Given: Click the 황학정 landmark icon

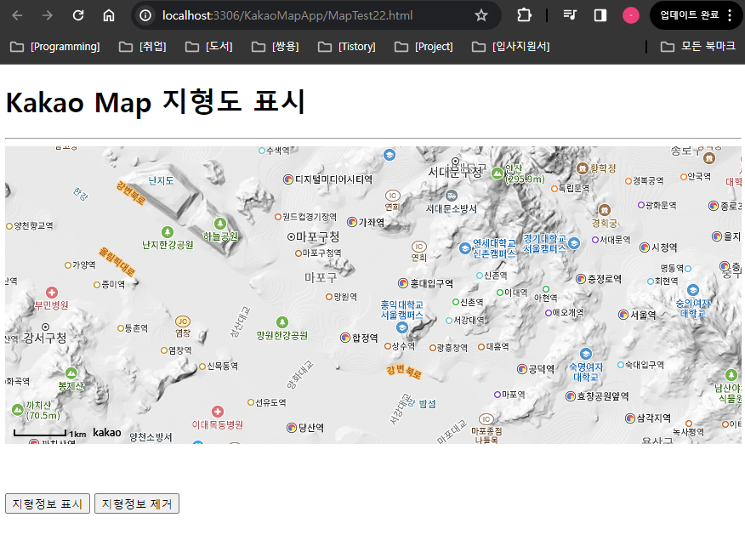Looking at the screenshot, I should pyautogui.click(x=583, y=168).
